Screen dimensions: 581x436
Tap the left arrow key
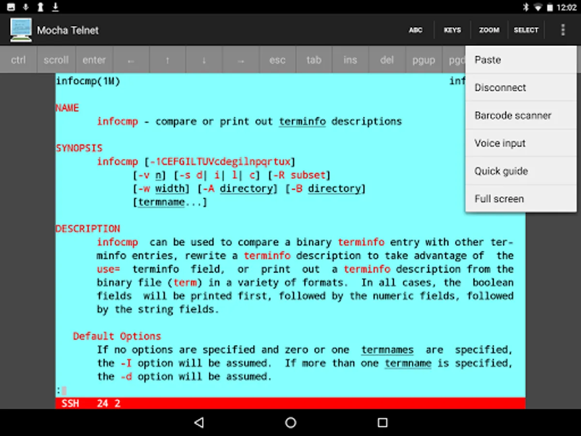click(x=131, y=60)
